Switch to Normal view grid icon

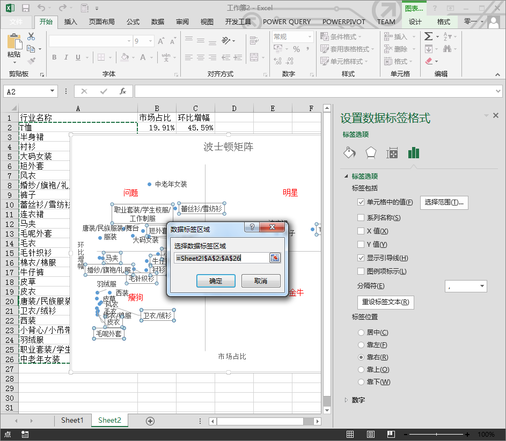click(x=350, y=434)
